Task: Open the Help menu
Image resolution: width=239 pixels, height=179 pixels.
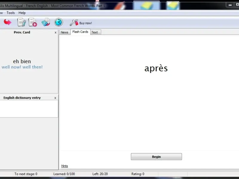Action: 22,13
